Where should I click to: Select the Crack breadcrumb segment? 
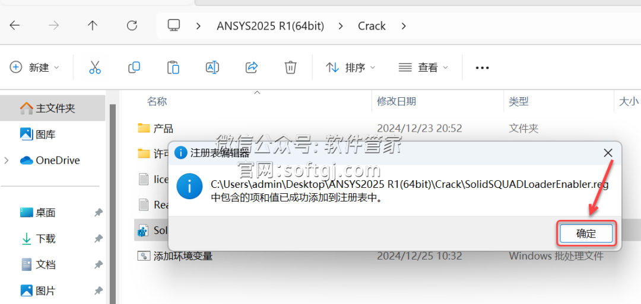[x=372, y=26]
